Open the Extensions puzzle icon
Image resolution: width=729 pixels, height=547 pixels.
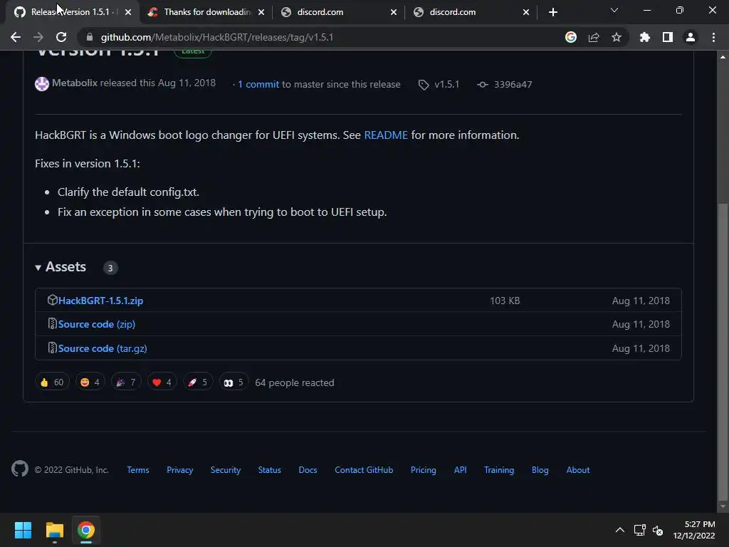click(645, 37)
